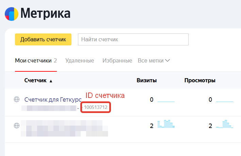This screenshot has width=241, height=156.
Task: Click visits value 2 of second counter
Action: pyautogui.click(x=151, y=126)
